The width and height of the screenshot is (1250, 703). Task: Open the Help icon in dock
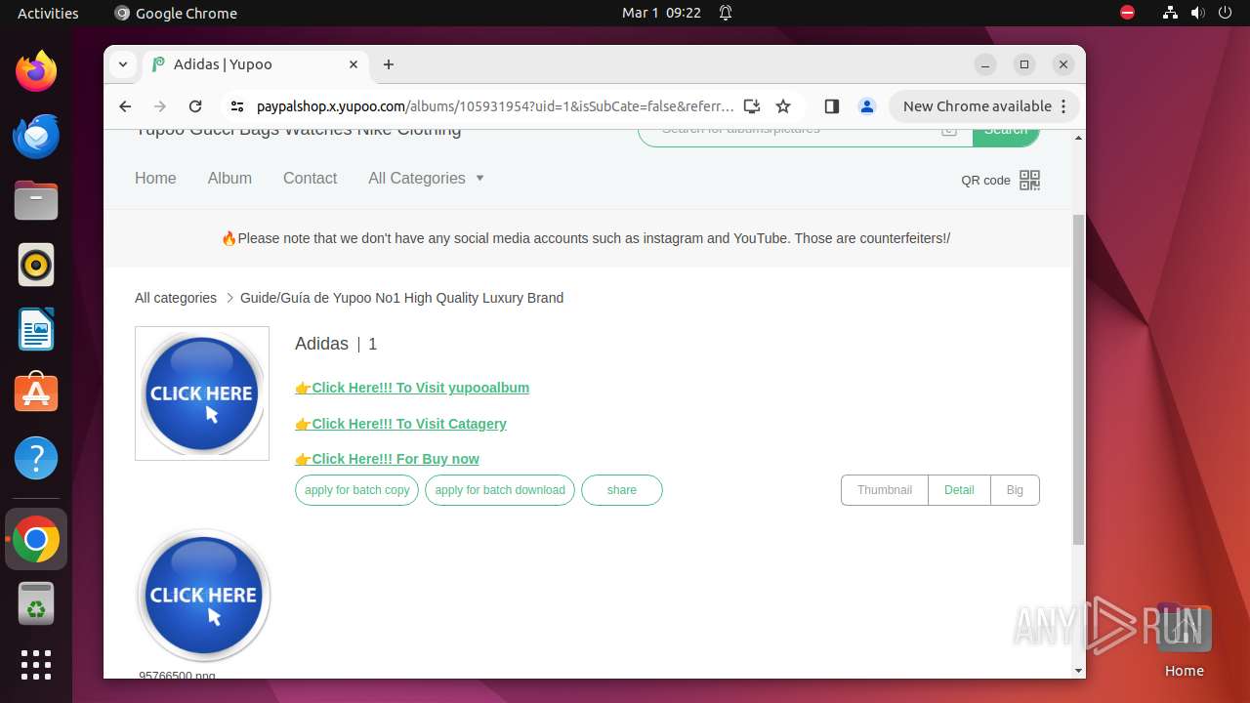click(x=36, y=458)
